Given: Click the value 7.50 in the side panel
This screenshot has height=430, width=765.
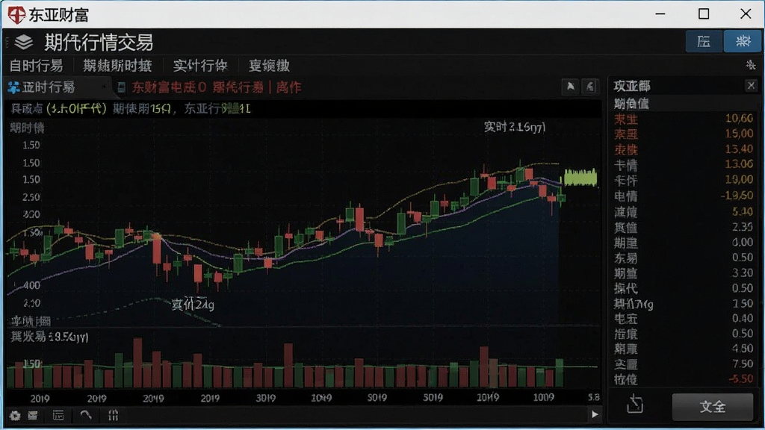Looking at the screenshot, I should pos(743,364).
